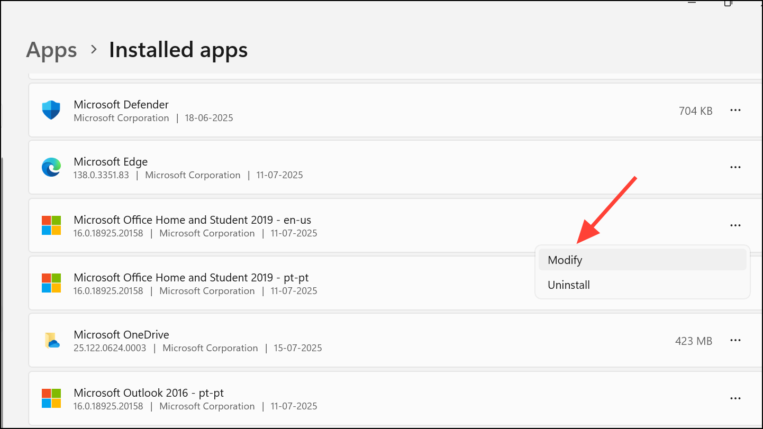The width and height of the screenshot is (763, 429).
Task: Select the Microsoft Defender app name
Action: click(x=121, y=105)
